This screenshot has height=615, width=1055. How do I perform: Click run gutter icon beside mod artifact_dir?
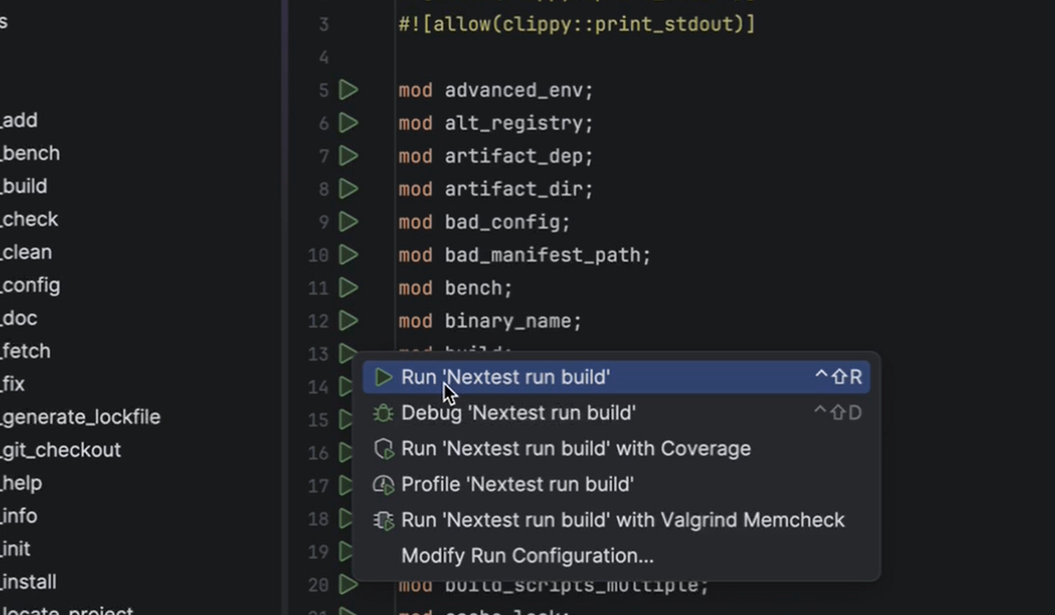tap(348, 189)
